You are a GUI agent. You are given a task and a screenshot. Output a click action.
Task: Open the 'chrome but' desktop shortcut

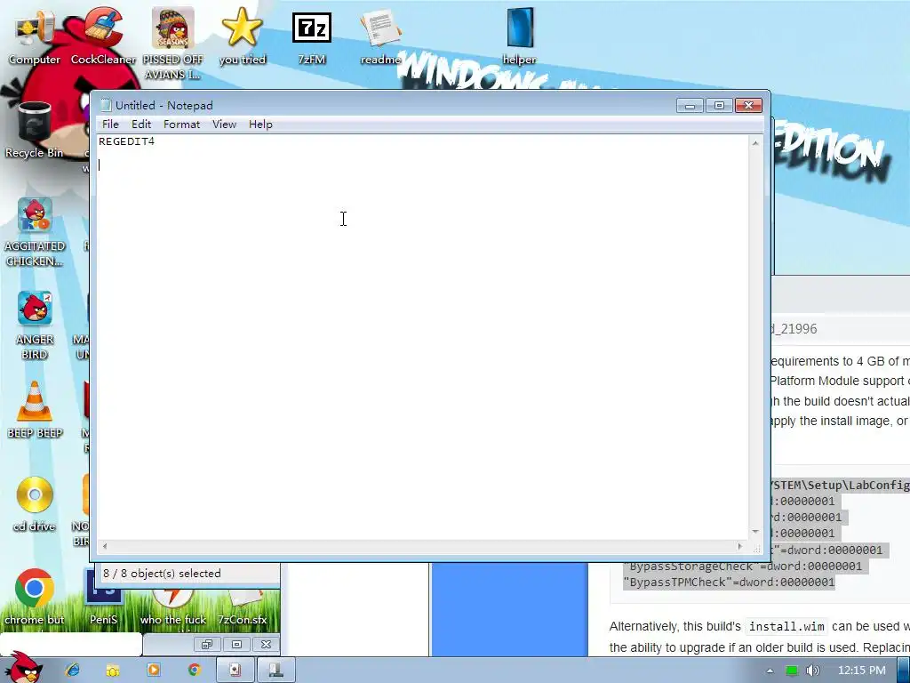(x=35, y=597)
